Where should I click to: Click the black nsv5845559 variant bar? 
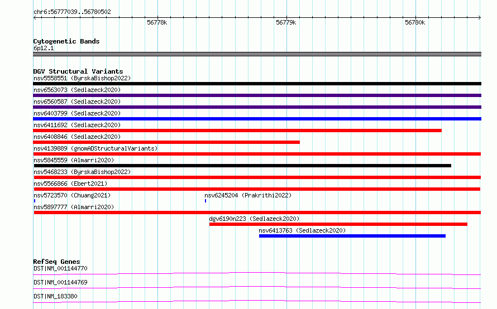242,166
